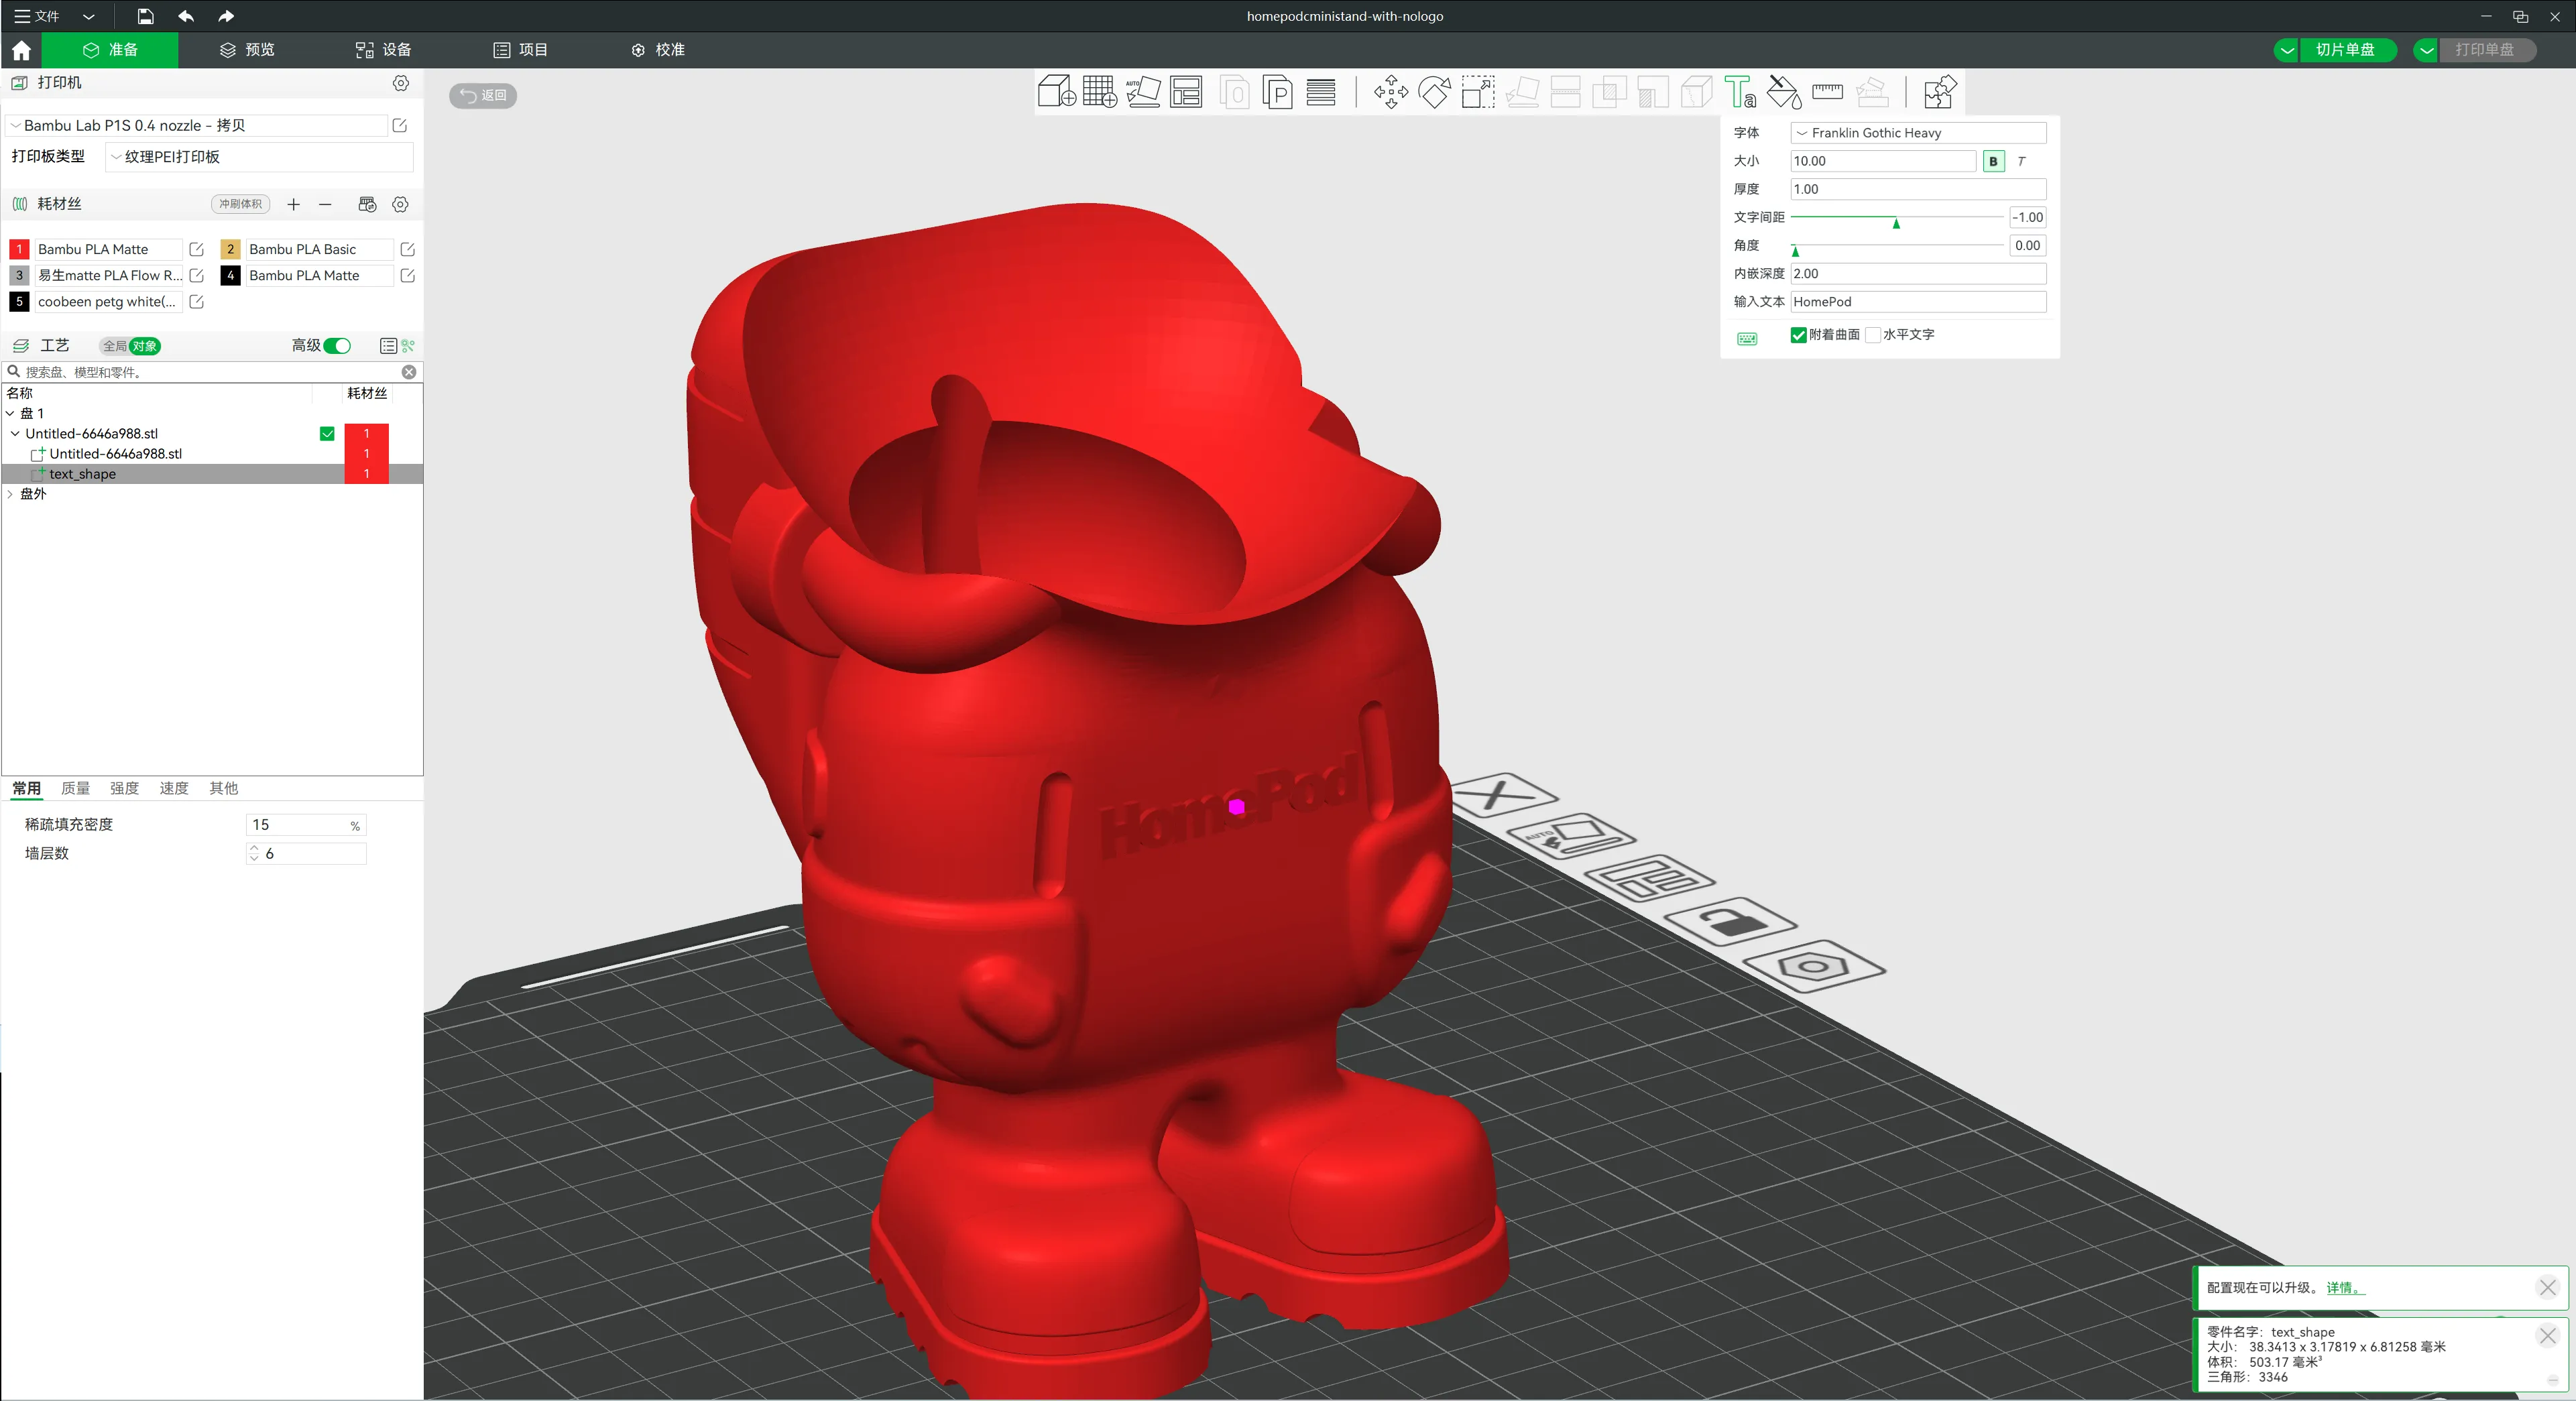Click the Arrange all objects icon
This screenshot has width=2576, height=1401.
click(x=1186, y=92)
